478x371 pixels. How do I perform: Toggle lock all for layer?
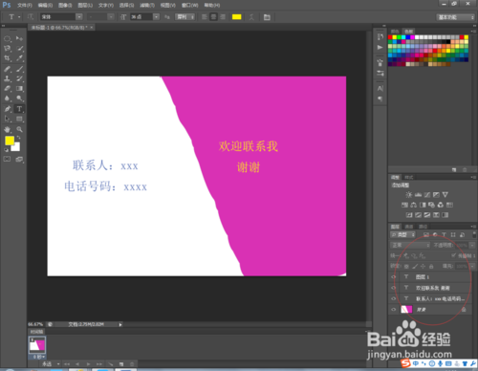(431, 266)
